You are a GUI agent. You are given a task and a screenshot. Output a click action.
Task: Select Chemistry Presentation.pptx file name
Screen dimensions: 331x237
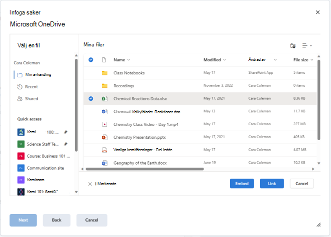coord(139,137)
